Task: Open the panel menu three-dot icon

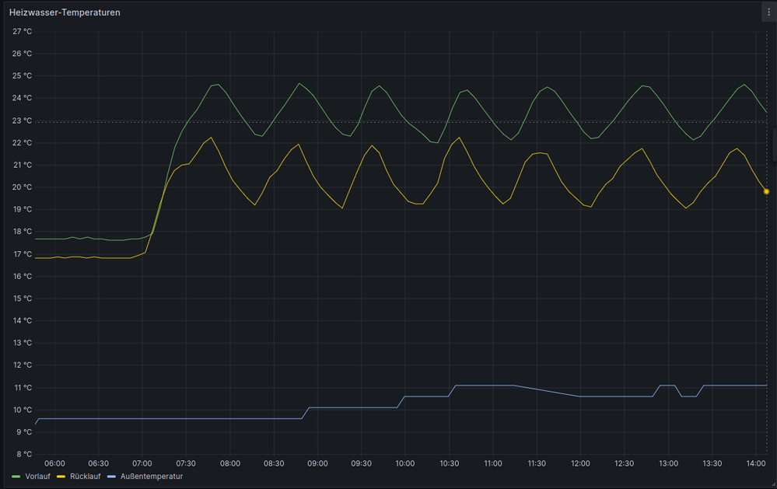Action: [767, 12]
